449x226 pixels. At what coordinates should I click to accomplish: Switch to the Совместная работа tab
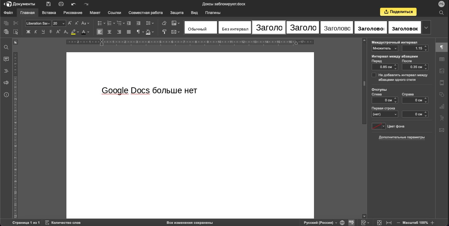tap(146, 13)
